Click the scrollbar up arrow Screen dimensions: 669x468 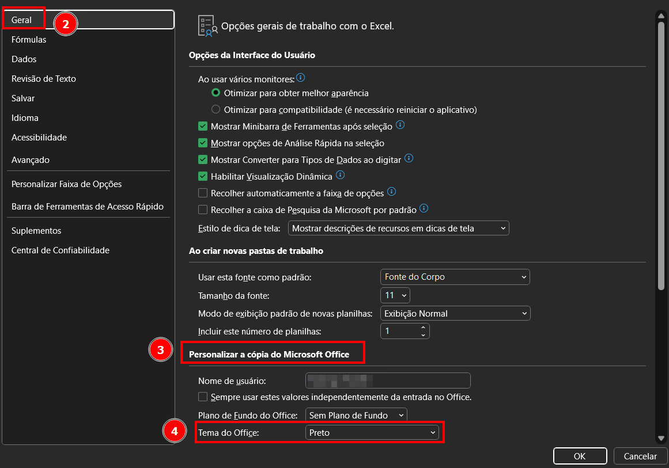[661, 16]
